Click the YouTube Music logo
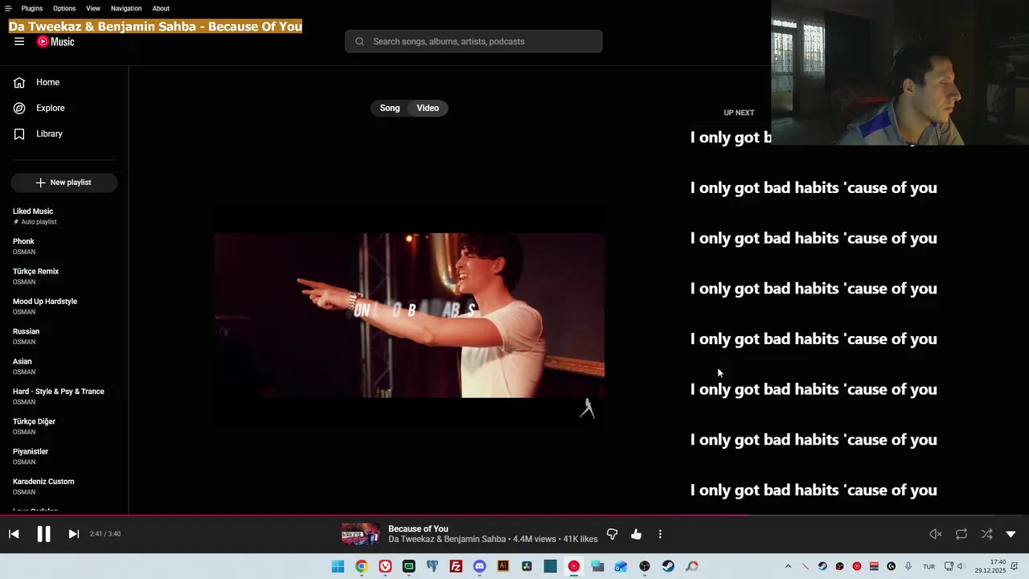The height and width of the screenshot is (579, 1029). (x=55, y=42)
